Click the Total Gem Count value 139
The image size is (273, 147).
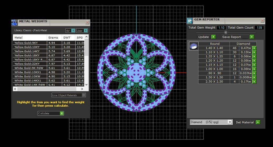pos(259,28)
